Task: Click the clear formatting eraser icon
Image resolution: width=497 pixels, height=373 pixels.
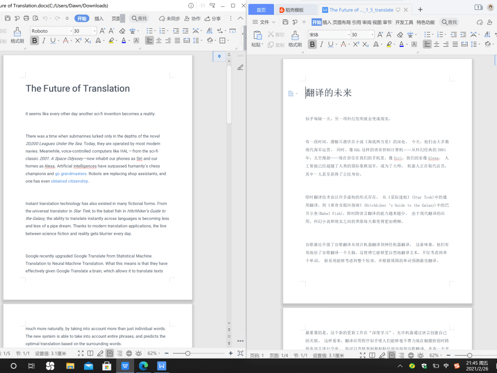Action: 400,35
